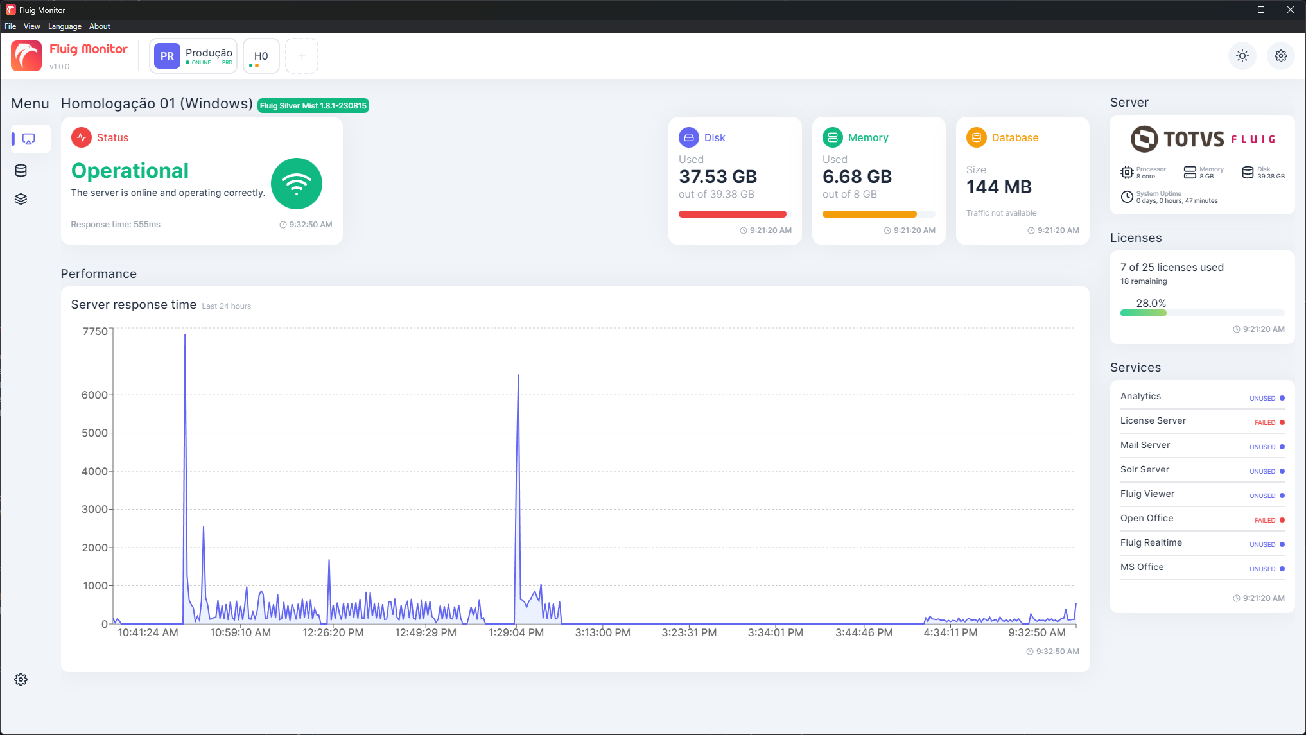Click the purple Disk icon
This screenshot has width=1306, height=735.
(x=689, y=137)
